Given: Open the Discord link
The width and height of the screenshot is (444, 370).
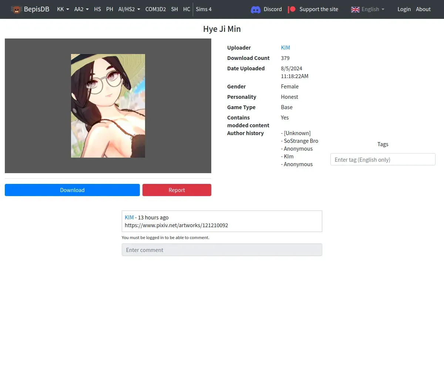Looking at the screenshot, I should pyautogui.click(x=273, y=9).
